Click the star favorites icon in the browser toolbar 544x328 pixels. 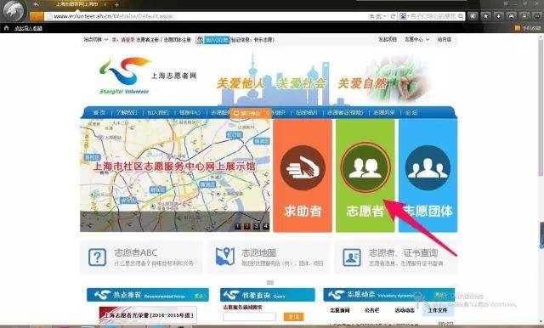[485, 16]
